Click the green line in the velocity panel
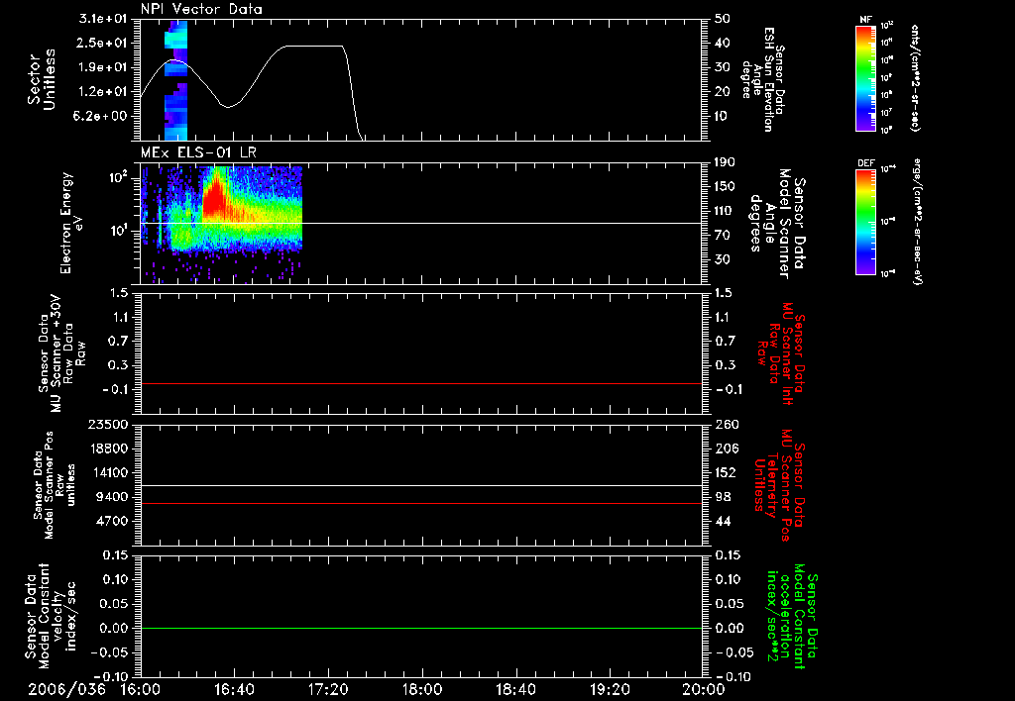The image size is (1015, 701). (421, 628)
